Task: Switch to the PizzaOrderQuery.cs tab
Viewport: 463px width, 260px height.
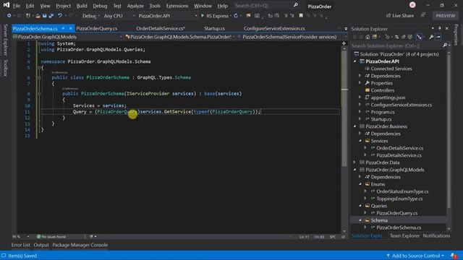Action: (x=97, y=29)
